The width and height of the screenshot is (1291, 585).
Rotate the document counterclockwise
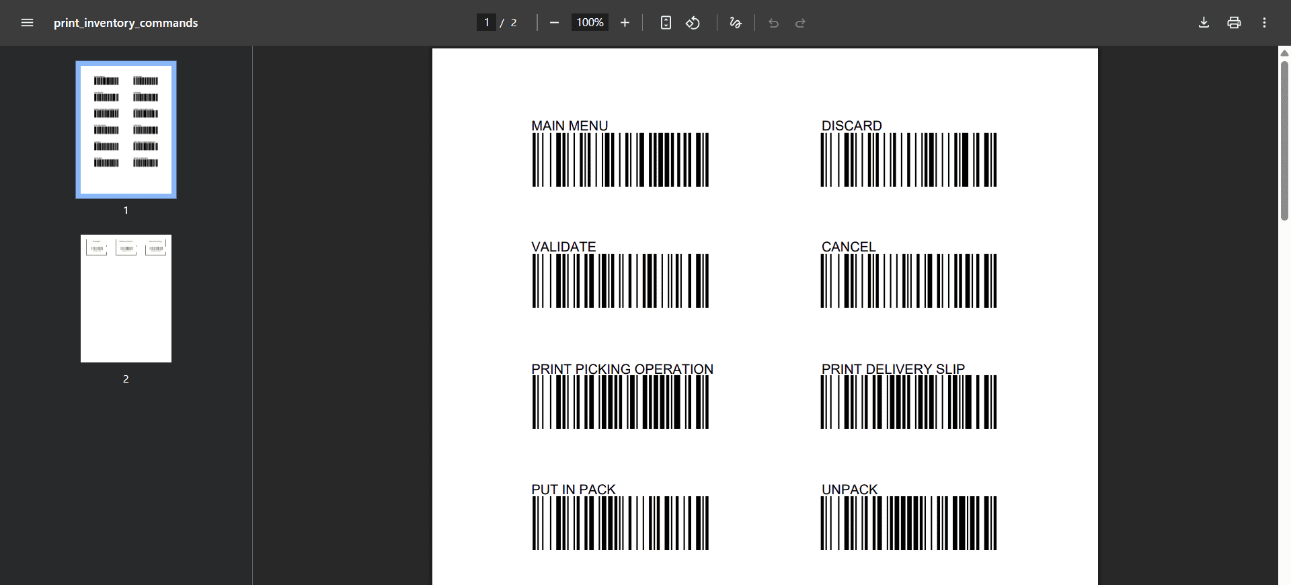coord(693,23)
